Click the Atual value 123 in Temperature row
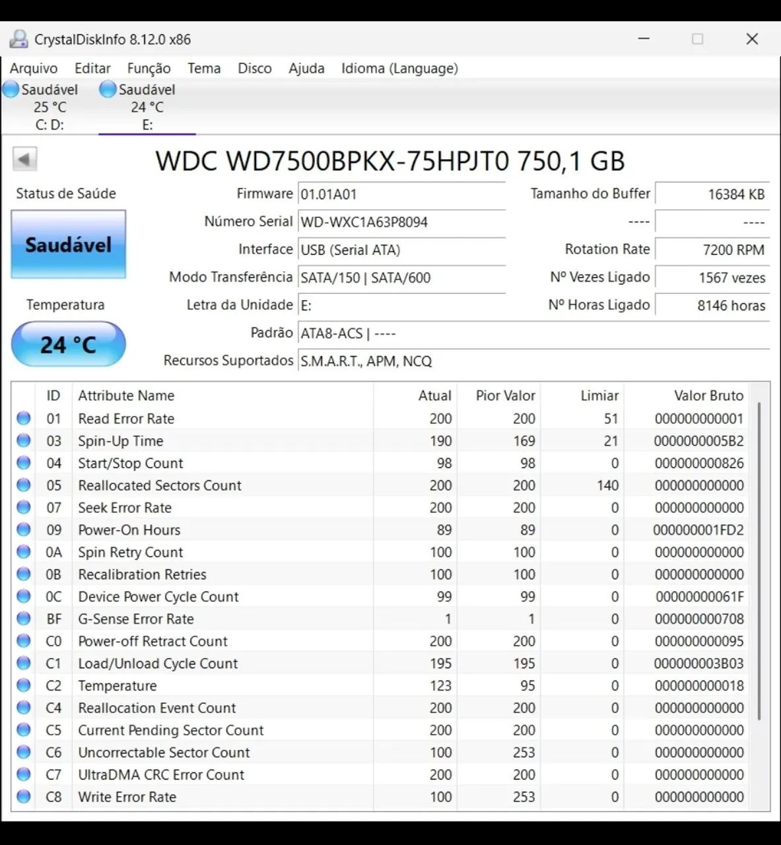This screenshot has height=845, width=781. coord(441,685)
